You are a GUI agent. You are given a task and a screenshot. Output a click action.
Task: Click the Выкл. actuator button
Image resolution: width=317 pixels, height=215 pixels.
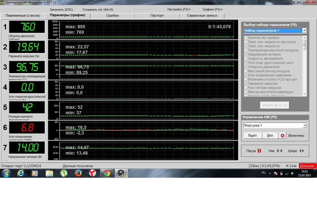[253, 135]
